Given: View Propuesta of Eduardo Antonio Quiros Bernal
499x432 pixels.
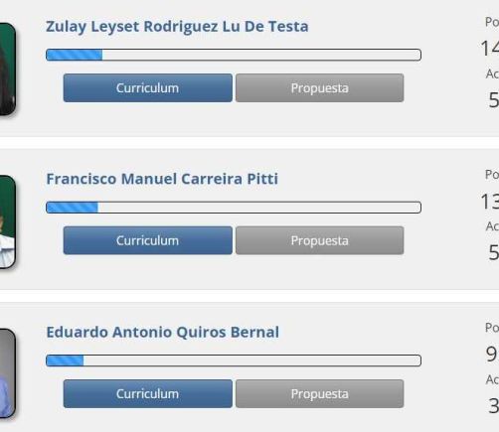Looking at the screenshot, I should [x=320, y=393].
